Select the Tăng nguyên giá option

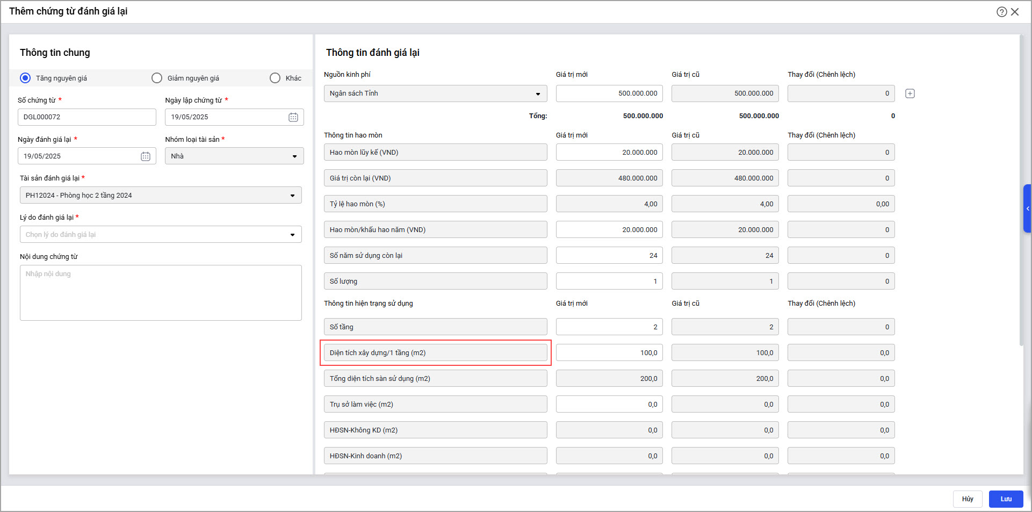pos(25,78)
